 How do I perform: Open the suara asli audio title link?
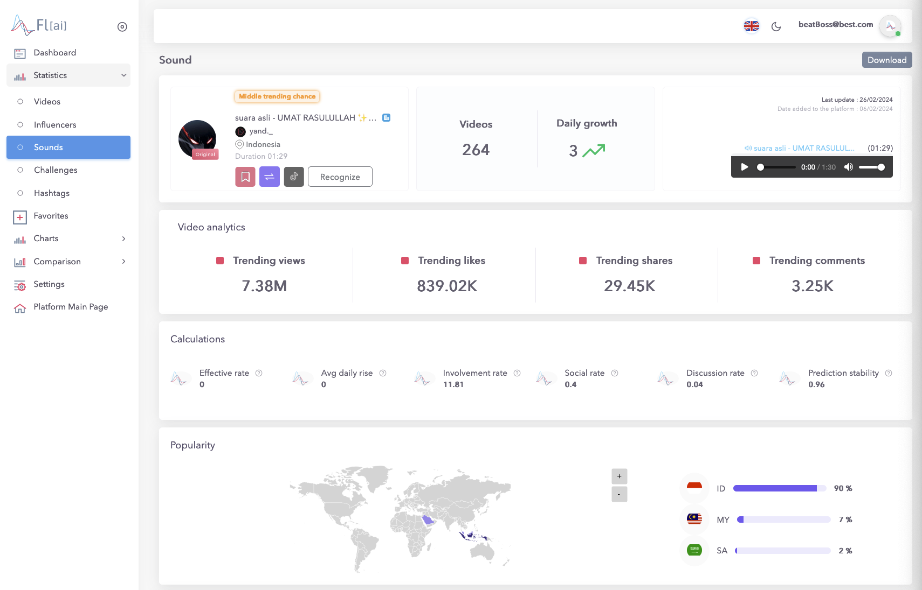click(800, 148)
